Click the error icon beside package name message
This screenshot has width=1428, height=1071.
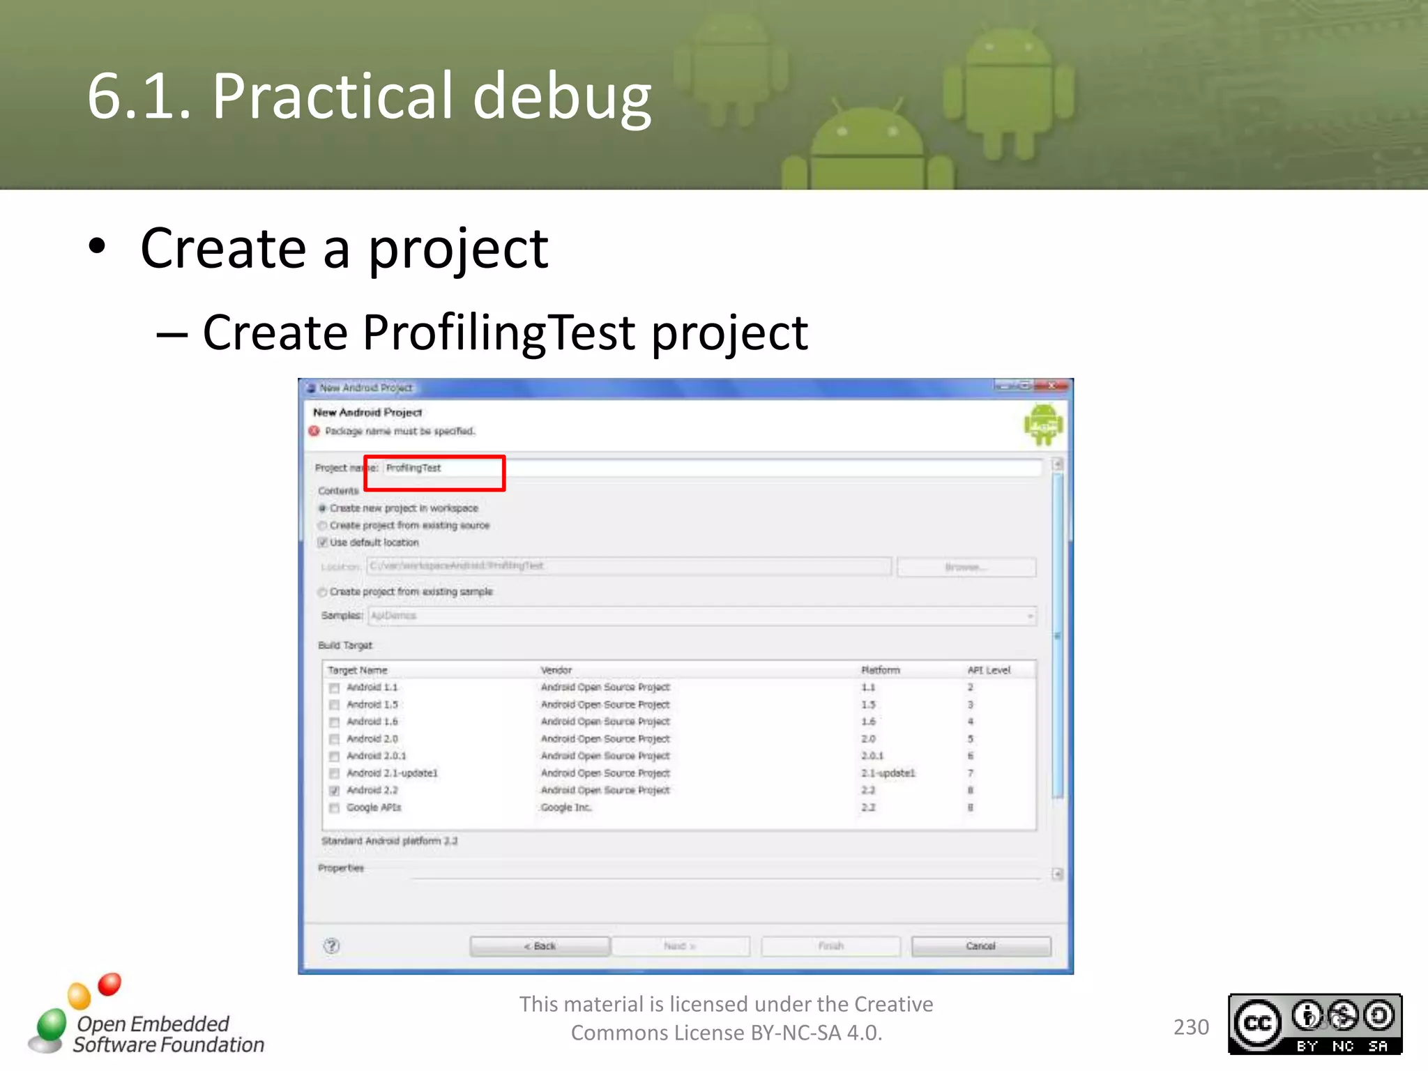314,431
